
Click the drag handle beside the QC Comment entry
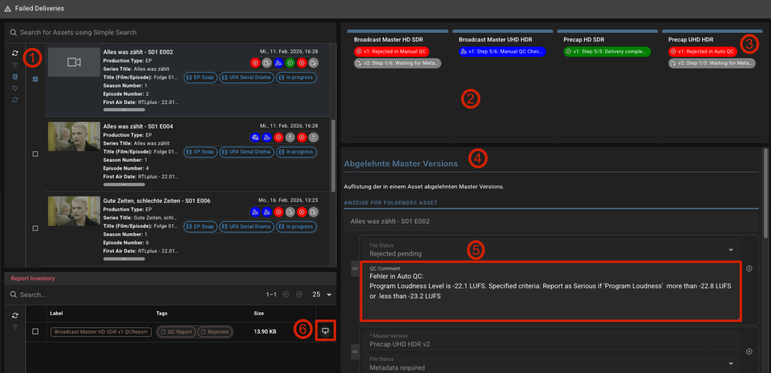355,269
